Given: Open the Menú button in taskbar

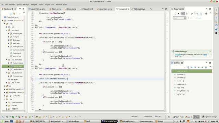Looking at the screenshot, I should point(5,121).
